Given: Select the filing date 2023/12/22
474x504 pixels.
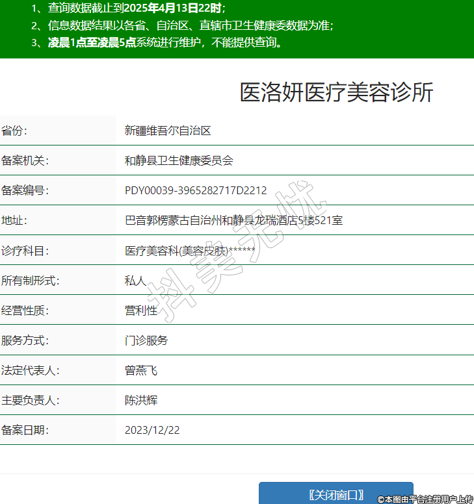Looking at the screenshot, I should [152, 430].
